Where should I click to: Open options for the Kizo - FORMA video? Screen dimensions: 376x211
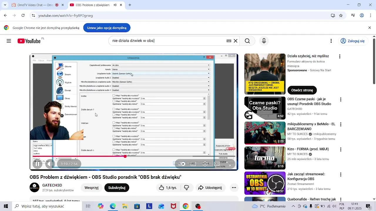tap(341, 149)
